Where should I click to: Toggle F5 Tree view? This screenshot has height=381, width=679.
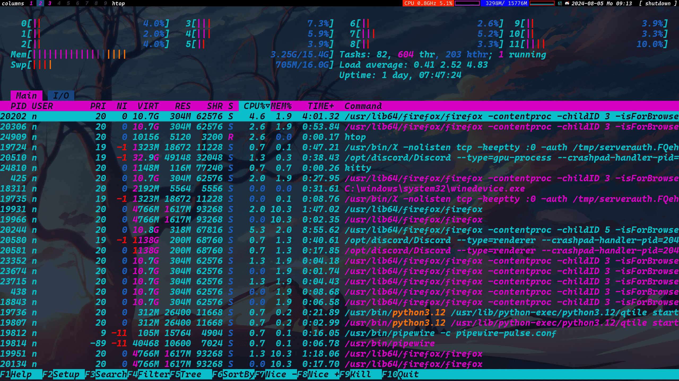pos(191,374)
